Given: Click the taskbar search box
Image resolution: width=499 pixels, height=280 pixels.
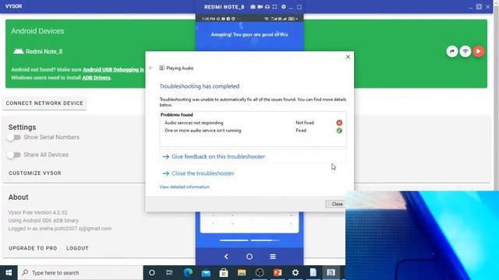Looking at the screenshot, I should coord(80,273).
